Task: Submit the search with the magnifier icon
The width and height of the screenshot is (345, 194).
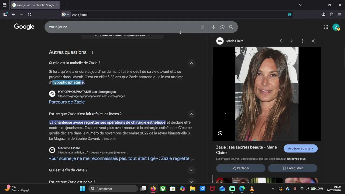Action: tap(231, 27)
